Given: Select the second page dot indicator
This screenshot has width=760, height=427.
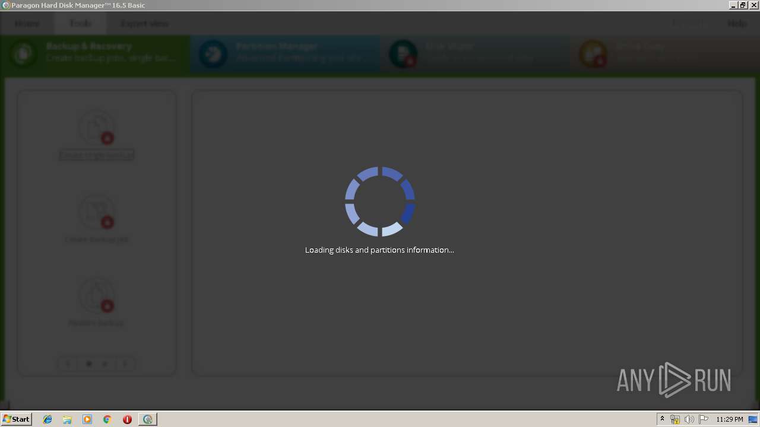Looking at the screenshot, I should pos(104,364).
